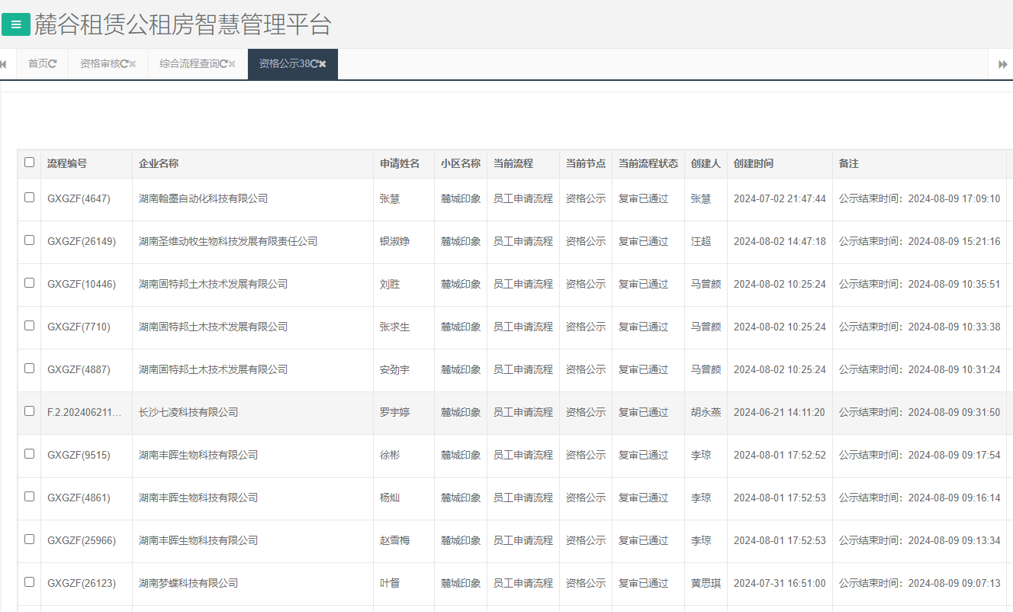Check the checkbox for row GXGZF(4647)
This screenshot has height=612, width=1013.
click(x=29, y=197)
